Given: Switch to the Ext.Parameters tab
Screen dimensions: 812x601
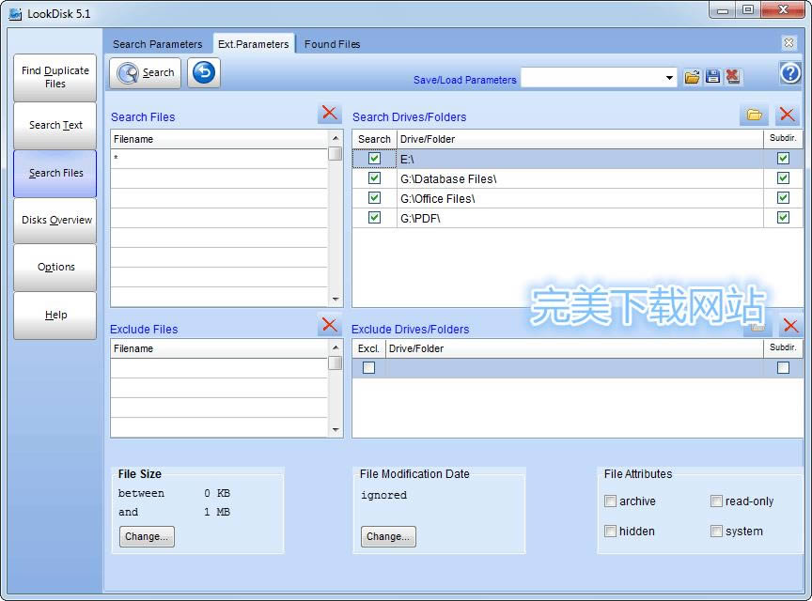Looking at the screenshot, I should (x=254, y=44).
